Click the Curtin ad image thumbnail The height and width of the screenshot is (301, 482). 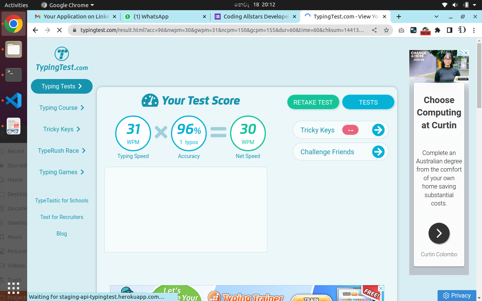439,66
